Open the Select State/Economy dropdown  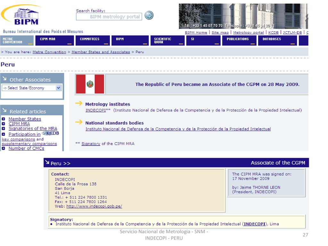tap(32, 88)
